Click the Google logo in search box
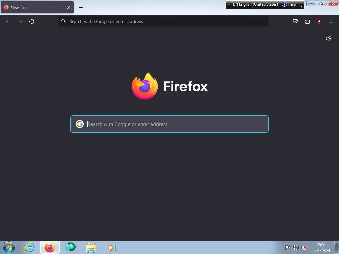This screenshot has width=339, height=254. point(80,124)
